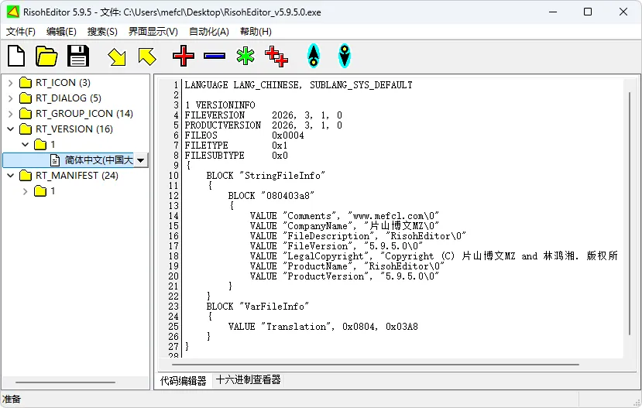Expand the RT_ICON (3) tree node
The image size is (642, 408).
coord(11,83)
